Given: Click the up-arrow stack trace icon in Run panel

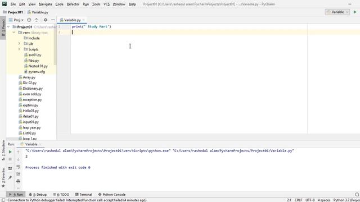Looking at the screenshot, I should 18,152.
